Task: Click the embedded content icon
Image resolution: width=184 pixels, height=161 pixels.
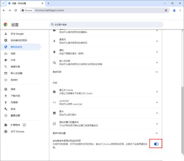Action: pyautogui.click(x=54, y=62)
